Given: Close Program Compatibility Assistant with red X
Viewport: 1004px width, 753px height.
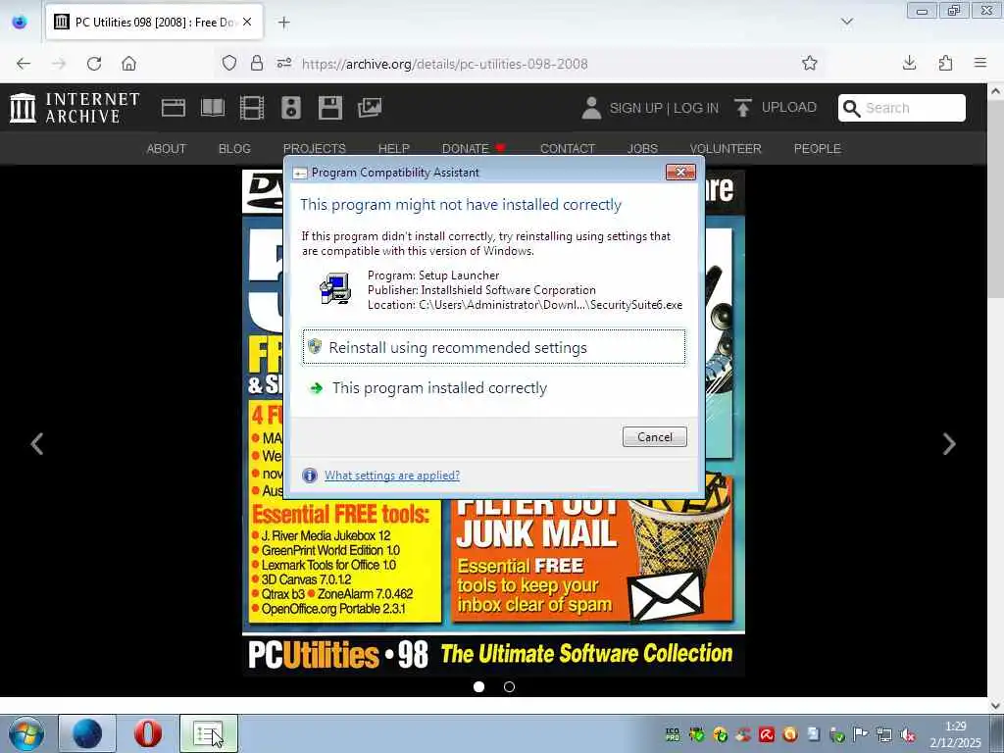Looking at the screenshot, I should tap(680, 172).
